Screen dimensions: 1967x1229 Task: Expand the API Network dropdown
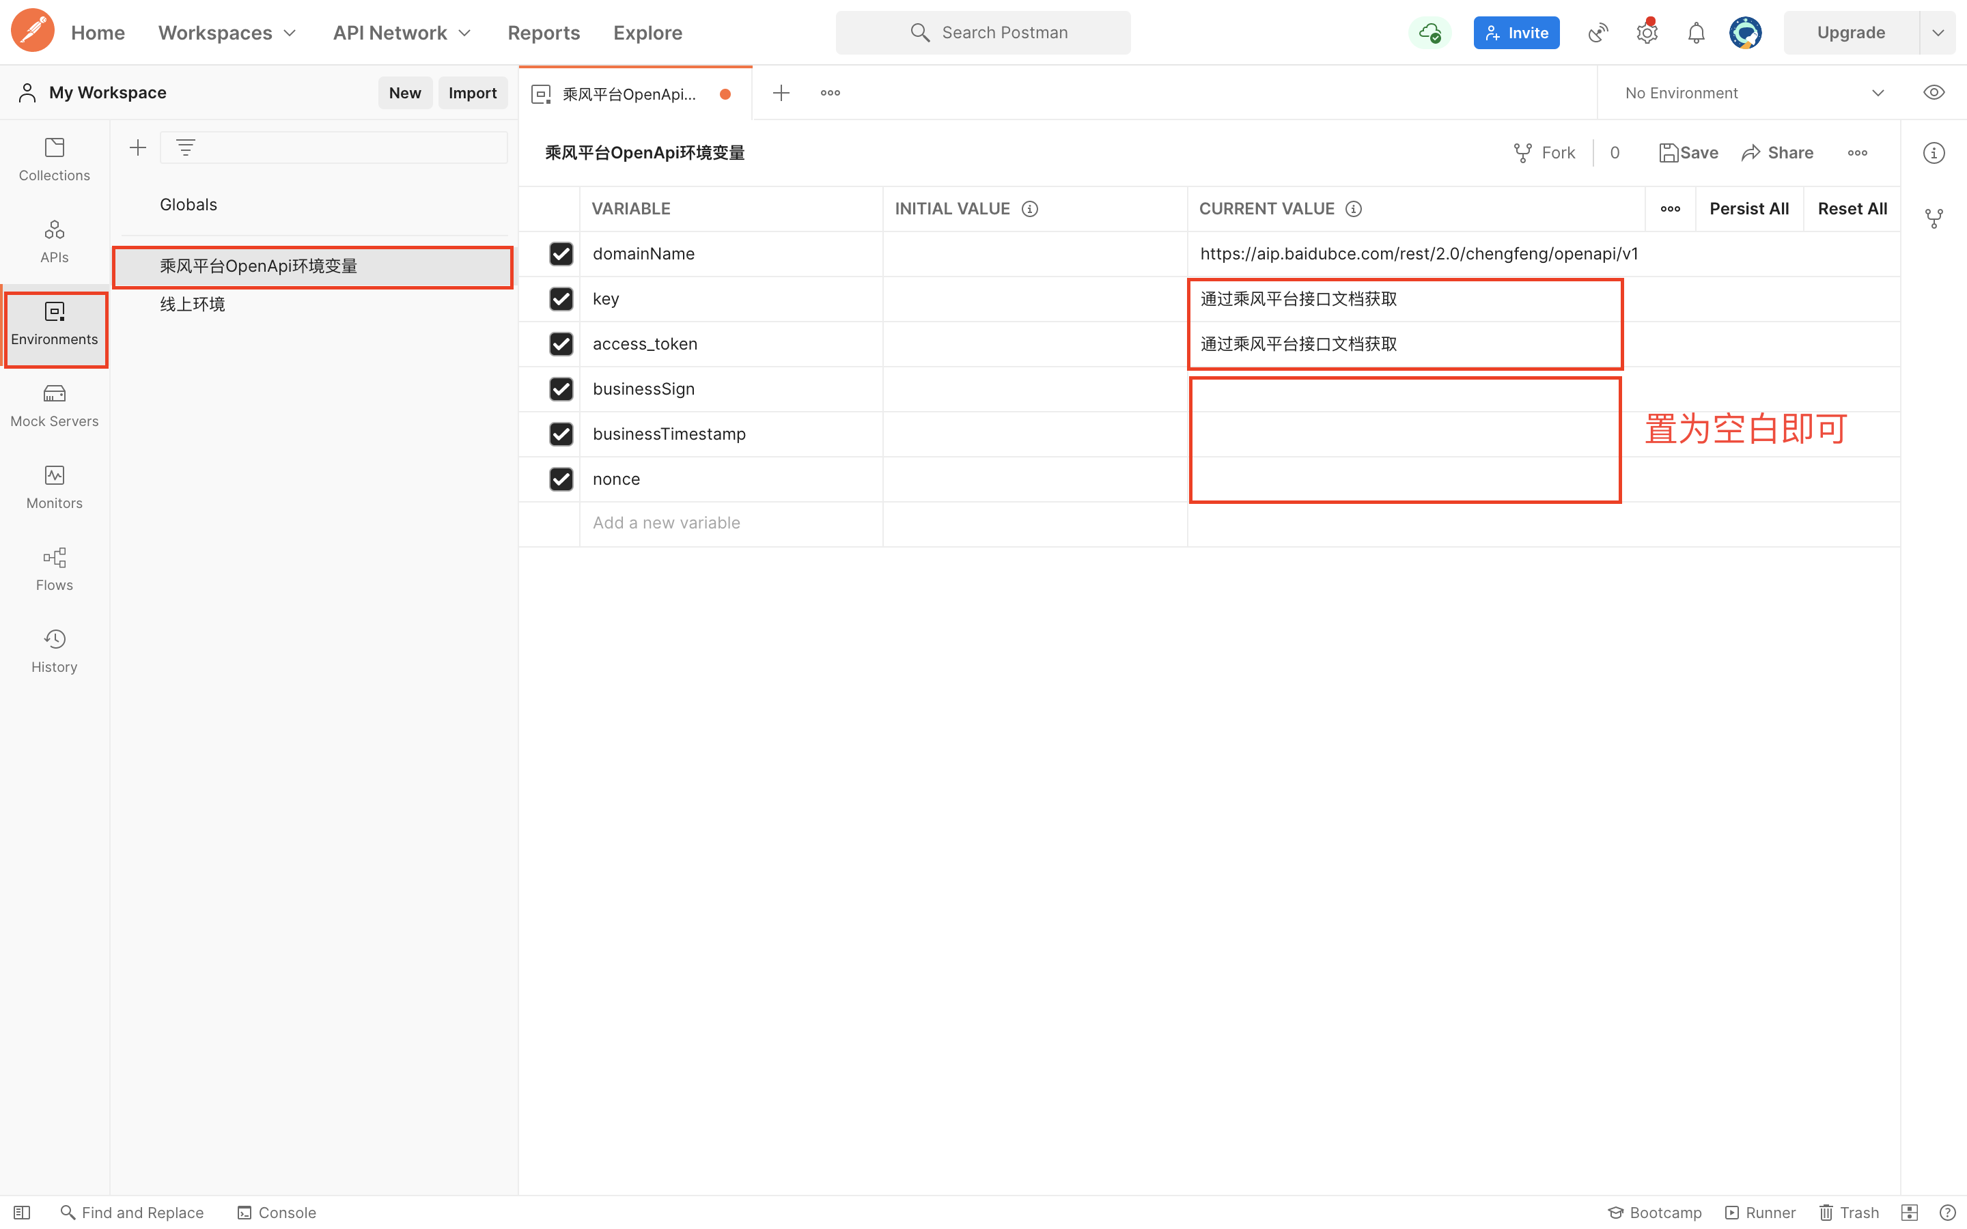(x=402, y=33)
